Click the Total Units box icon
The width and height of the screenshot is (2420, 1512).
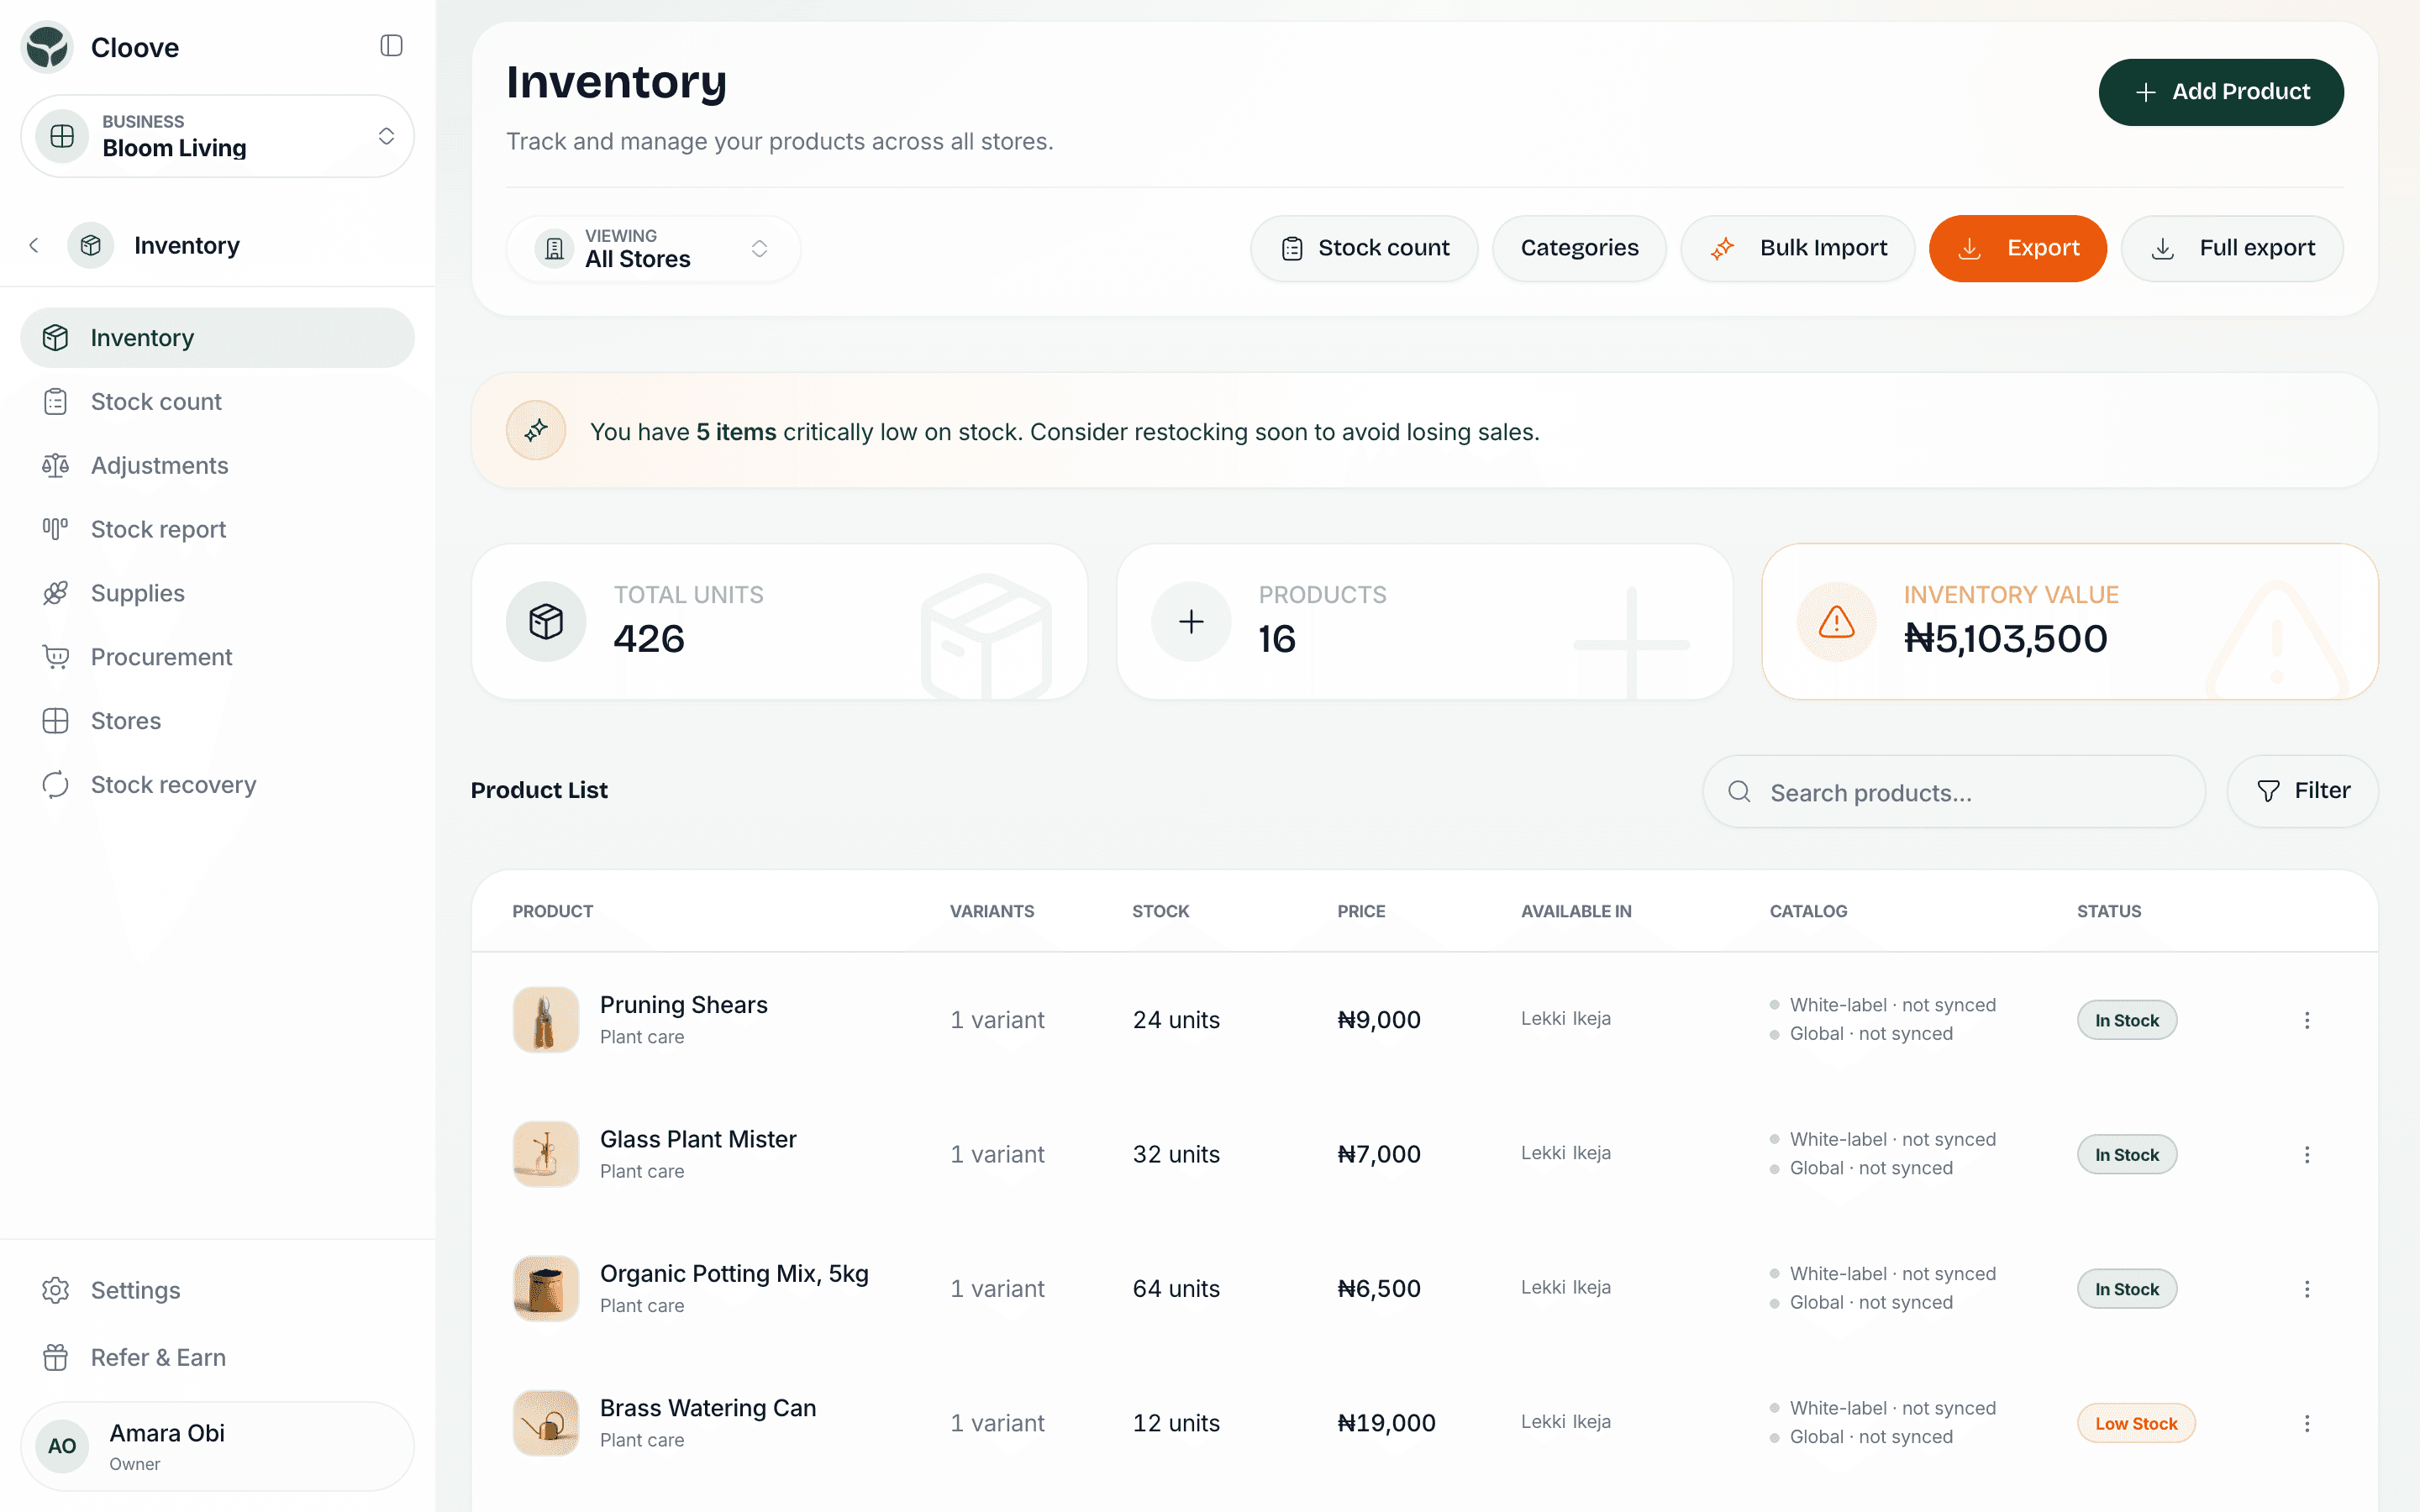[x=546, y=621]
